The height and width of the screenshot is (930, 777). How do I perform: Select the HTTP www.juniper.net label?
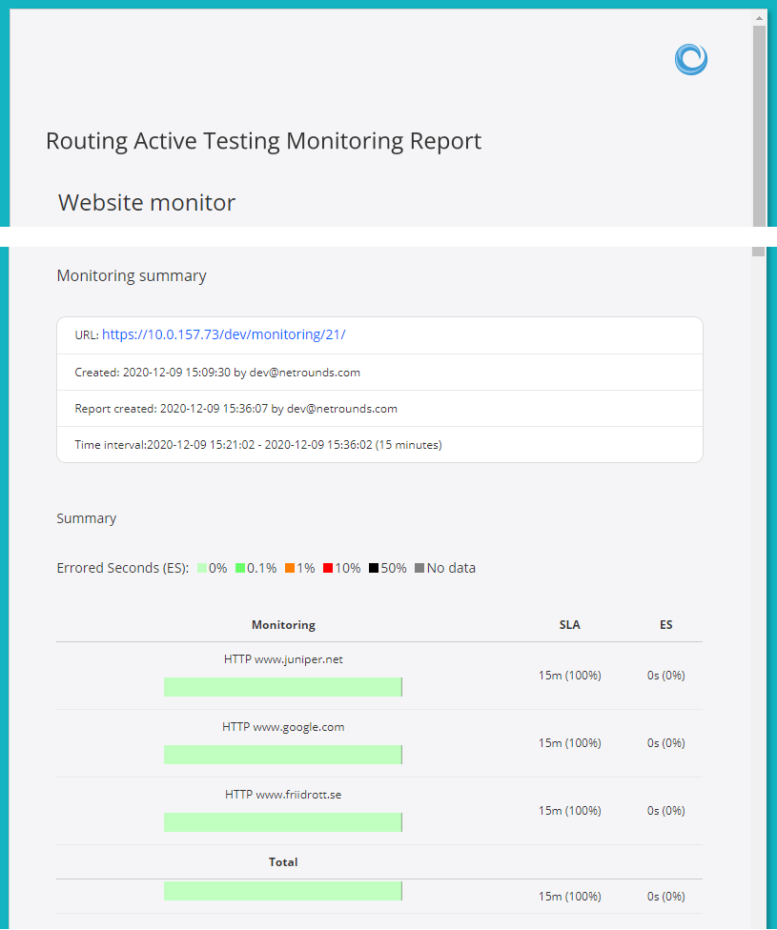click(x=283, y=658)
